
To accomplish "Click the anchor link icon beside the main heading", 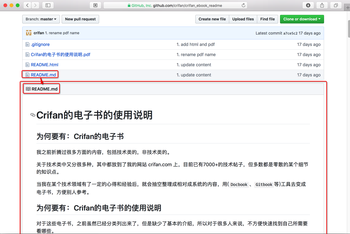I will (x=33, y=115).
